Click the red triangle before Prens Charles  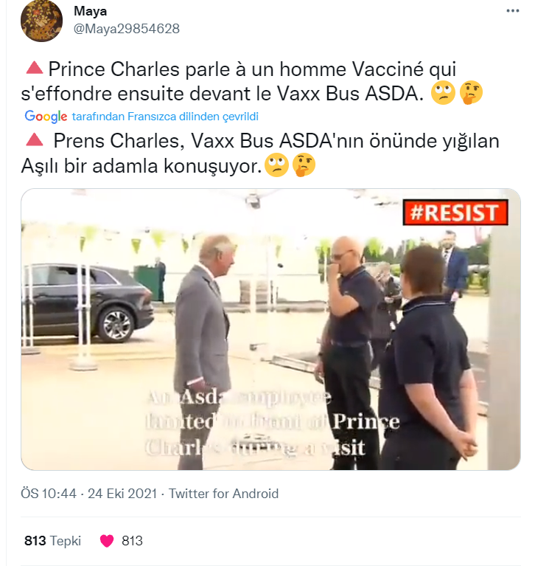34,139
